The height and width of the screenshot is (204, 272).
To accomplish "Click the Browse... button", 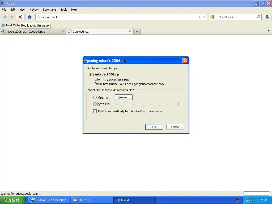I will point(124,97).
